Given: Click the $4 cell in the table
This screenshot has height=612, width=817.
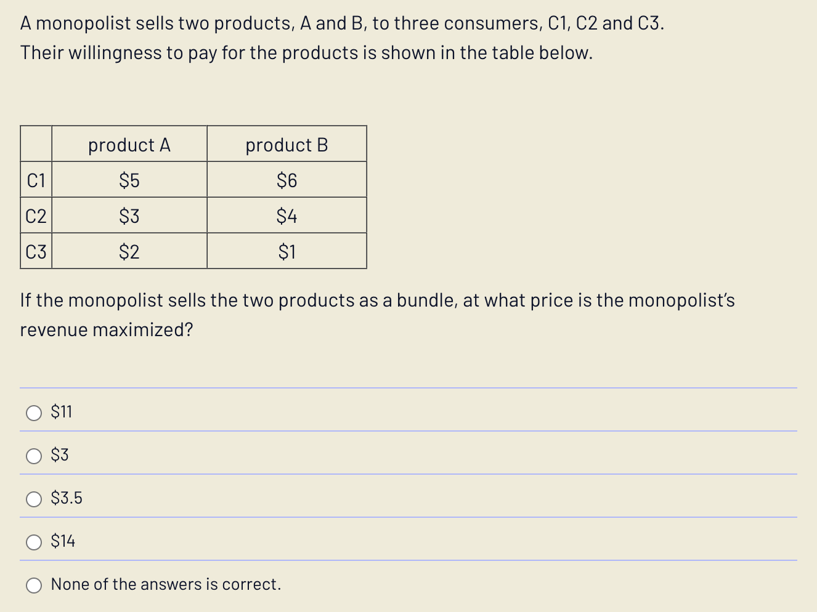Looking at the screenshot, I should 287,216.
